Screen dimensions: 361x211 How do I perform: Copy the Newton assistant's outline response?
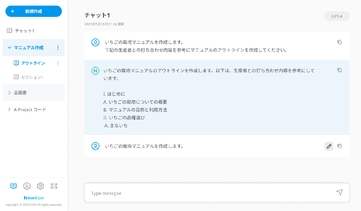(x=339, y=70)
